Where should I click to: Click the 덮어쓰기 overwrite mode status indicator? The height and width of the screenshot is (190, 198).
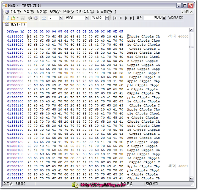[x=152, y=184]
